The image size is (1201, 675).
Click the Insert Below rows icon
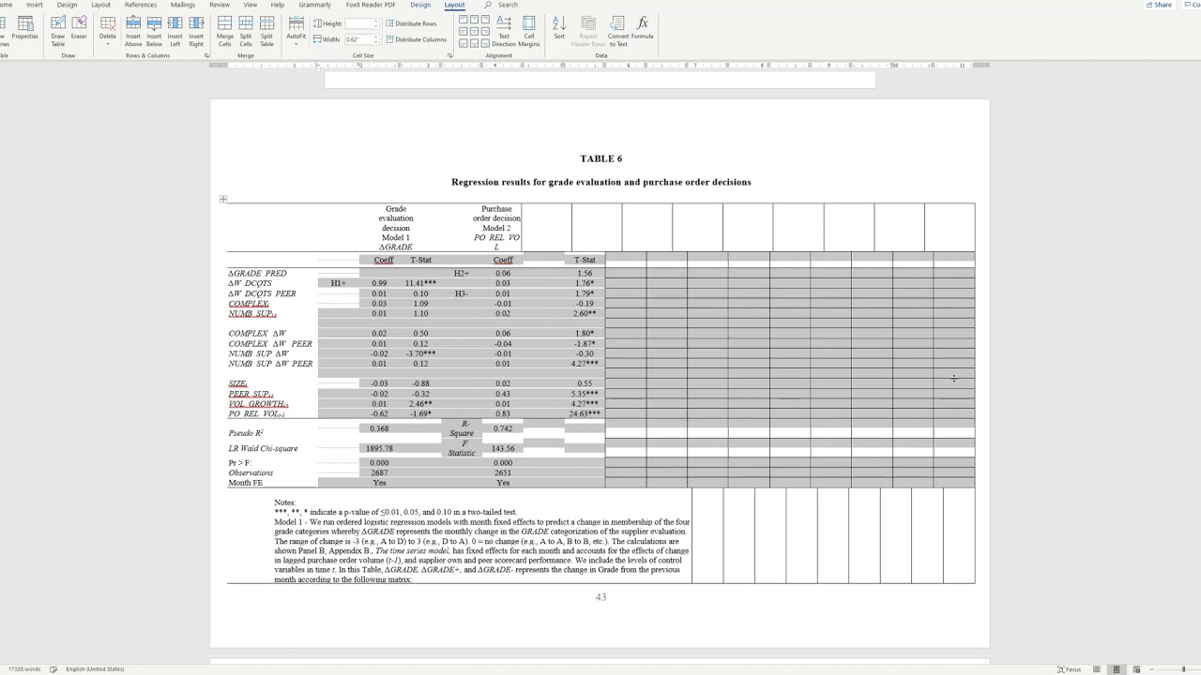[154, 30]
